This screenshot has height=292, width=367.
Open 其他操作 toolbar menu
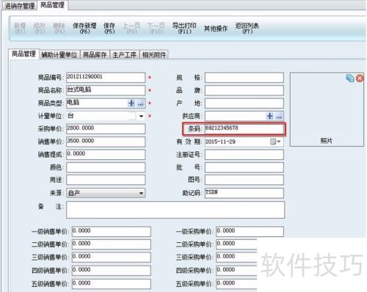tap(216, 29)
